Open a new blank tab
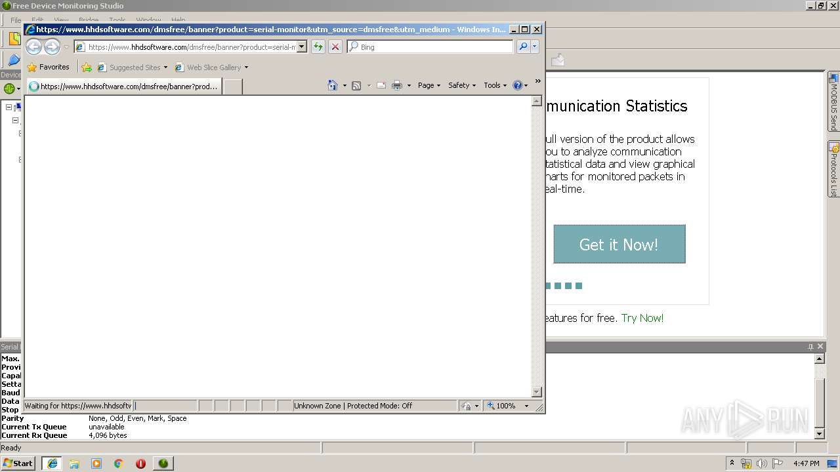 coord(232,86)
